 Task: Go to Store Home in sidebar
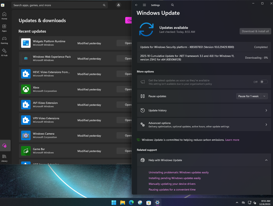4,15
